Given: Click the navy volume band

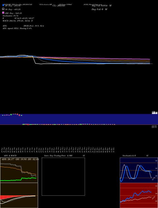Looking at the screenshot, I should 79,119.
